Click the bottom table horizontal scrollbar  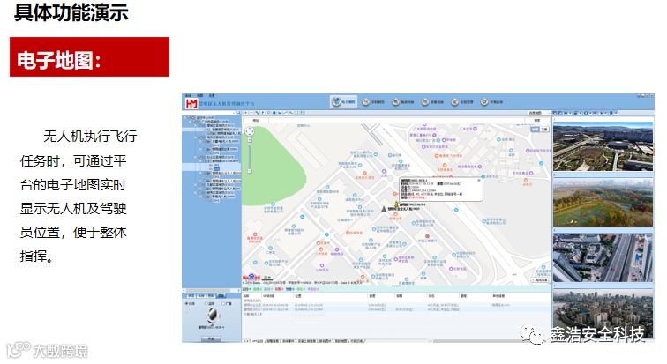[x=489, y=341]
